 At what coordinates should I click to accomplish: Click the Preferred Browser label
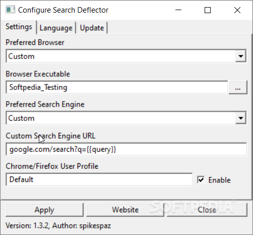(x=35, y=42)
